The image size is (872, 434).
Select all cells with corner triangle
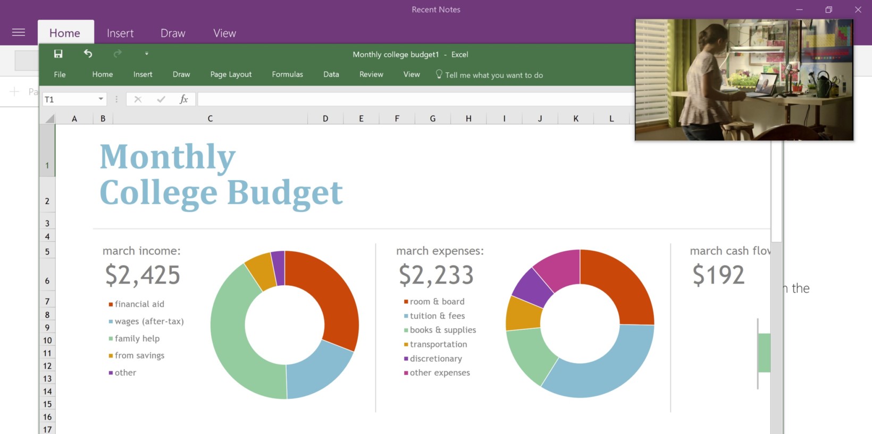tap(49, 118)
